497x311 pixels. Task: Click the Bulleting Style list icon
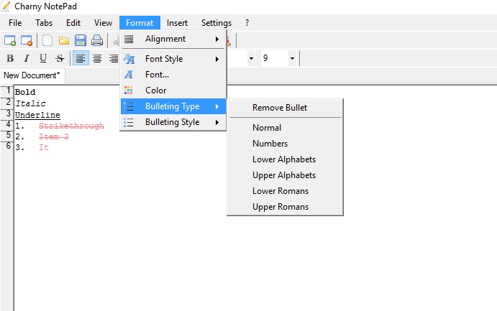point(128,122)
